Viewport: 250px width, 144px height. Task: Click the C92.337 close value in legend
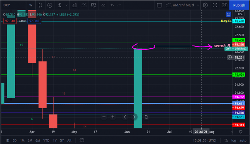pos(49,14)
